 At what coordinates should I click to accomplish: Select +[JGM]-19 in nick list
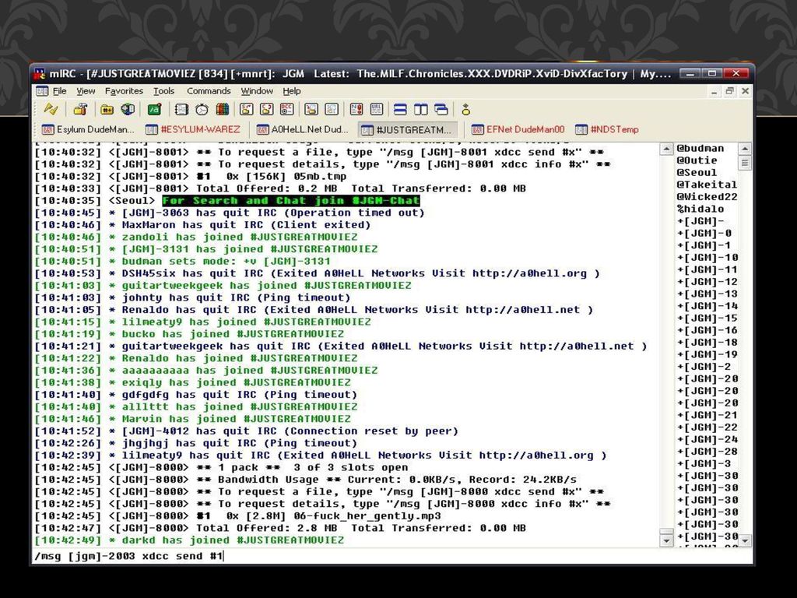[x=707, y=354]
